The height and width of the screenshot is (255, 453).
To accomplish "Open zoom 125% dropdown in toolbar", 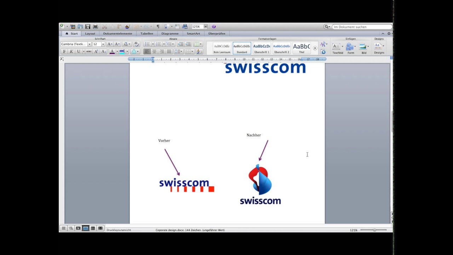I will [205, 27].
